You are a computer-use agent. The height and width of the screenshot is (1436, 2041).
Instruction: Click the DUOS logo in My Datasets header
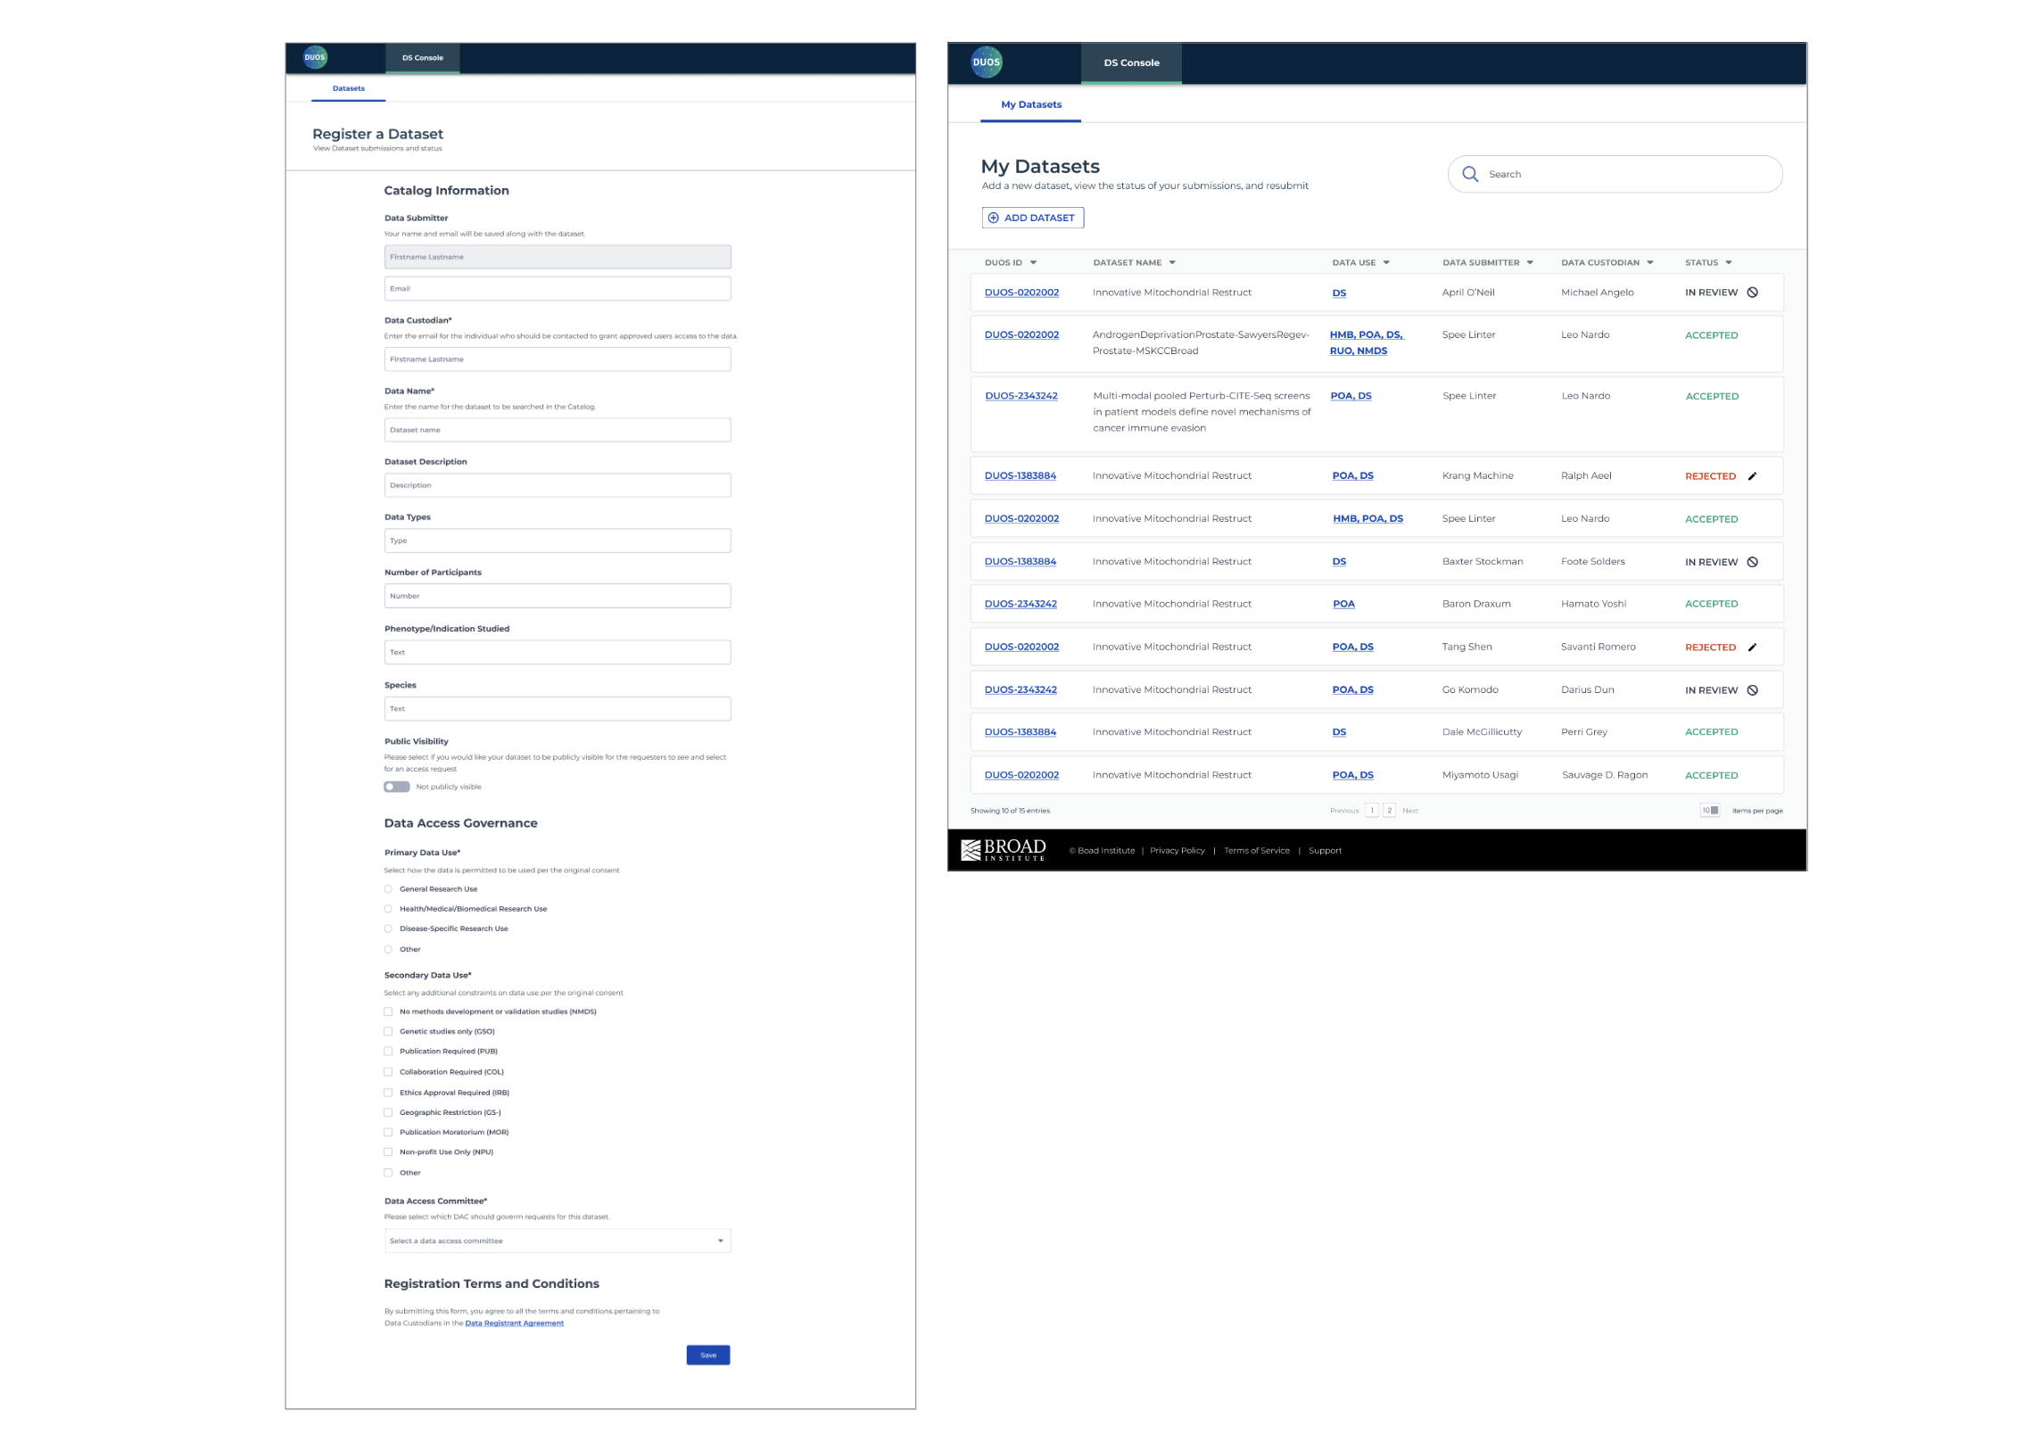click(986, 62)
